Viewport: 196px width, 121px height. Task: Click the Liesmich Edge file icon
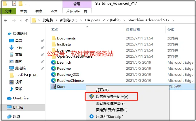pos(53,62)
